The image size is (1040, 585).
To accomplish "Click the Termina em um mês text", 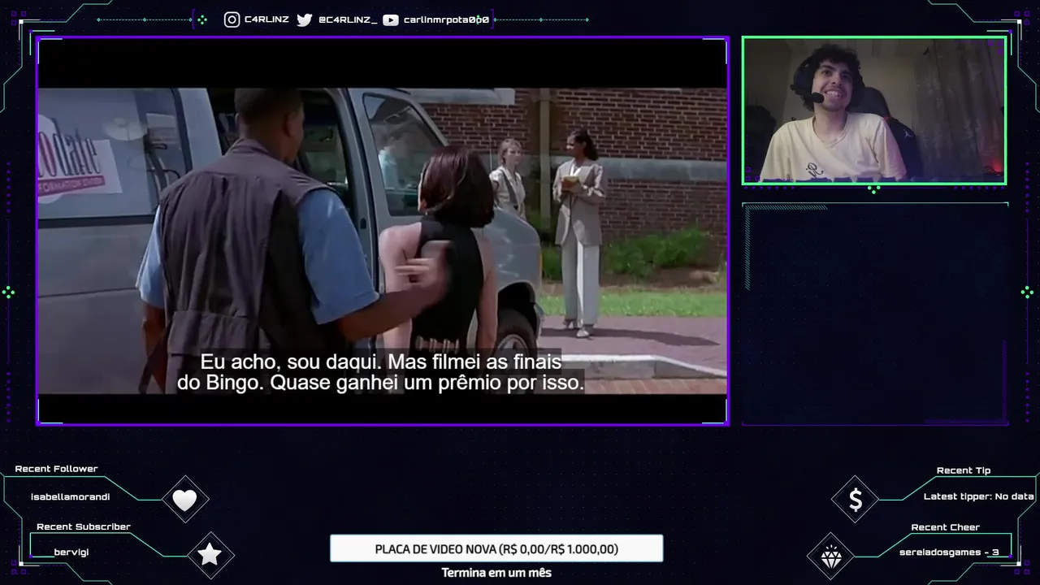I will (496, 573).
